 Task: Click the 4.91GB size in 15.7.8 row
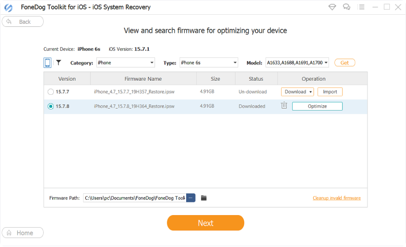[207, 106]
